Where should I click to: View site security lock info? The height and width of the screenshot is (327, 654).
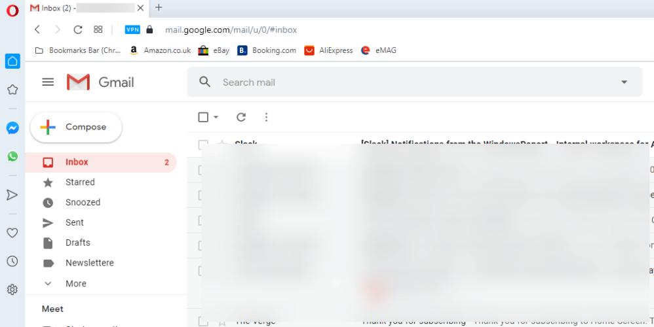tap(149, 29)
